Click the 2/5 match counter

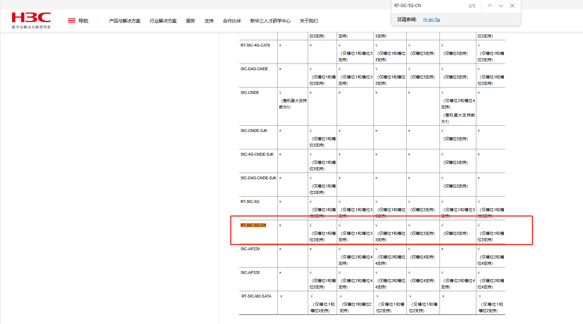click(x=472, y=6)
